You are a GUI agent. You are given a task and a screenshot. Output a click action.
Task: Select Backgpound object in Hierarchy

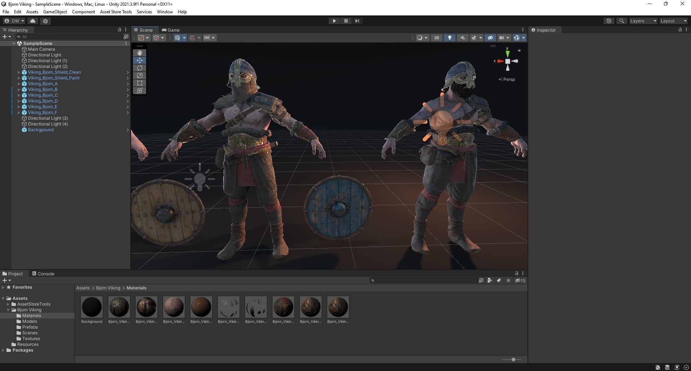pos(41,130)
